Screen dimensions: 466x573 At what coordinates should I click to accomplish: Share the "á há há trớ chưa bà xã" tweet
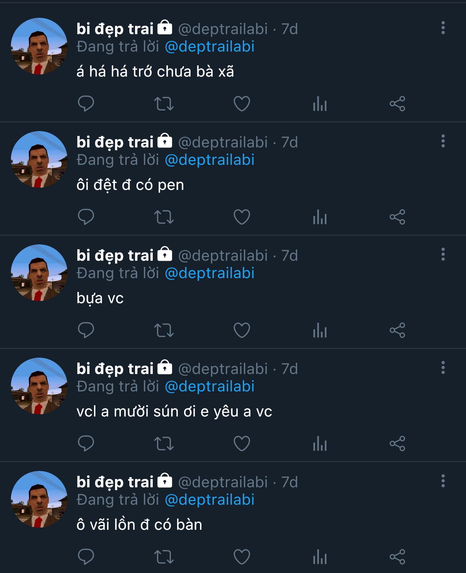pyautogui.click(x=397, y=104)
